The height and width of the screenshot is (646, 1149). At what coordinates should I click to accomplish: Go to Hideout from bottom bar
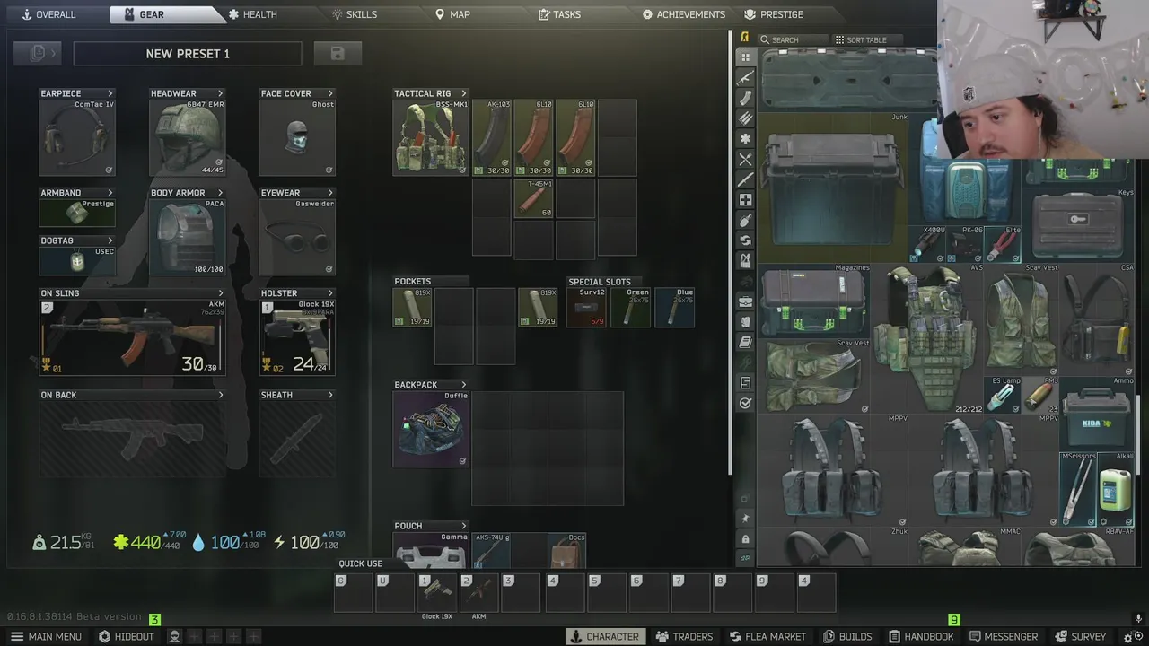(127, 636)
